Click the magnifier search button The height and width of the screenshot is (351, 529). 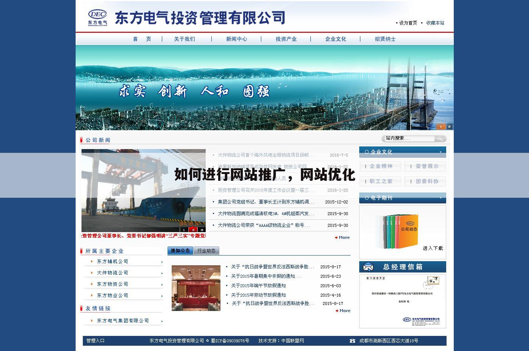click(x=440, y=139)
